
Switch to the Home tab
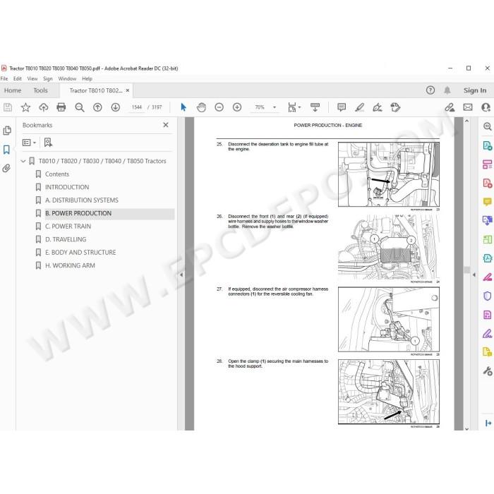13,90
